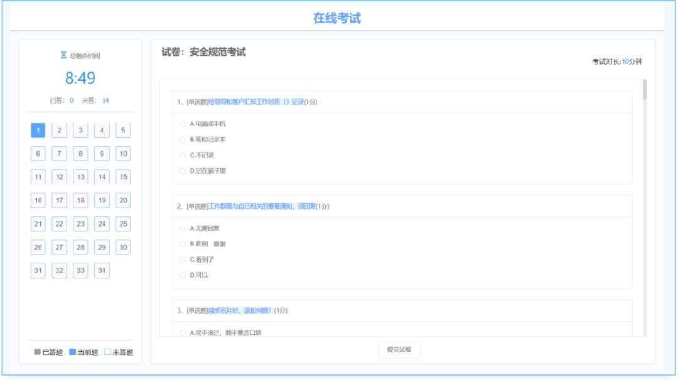Click the blue 当前题 legend square

point(73,352)
